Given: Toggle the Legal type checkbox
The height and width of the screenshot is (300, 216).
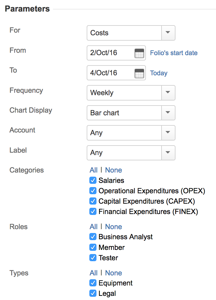Looking at the screenshot, I should pyautogui.click(x=93, y=293).
